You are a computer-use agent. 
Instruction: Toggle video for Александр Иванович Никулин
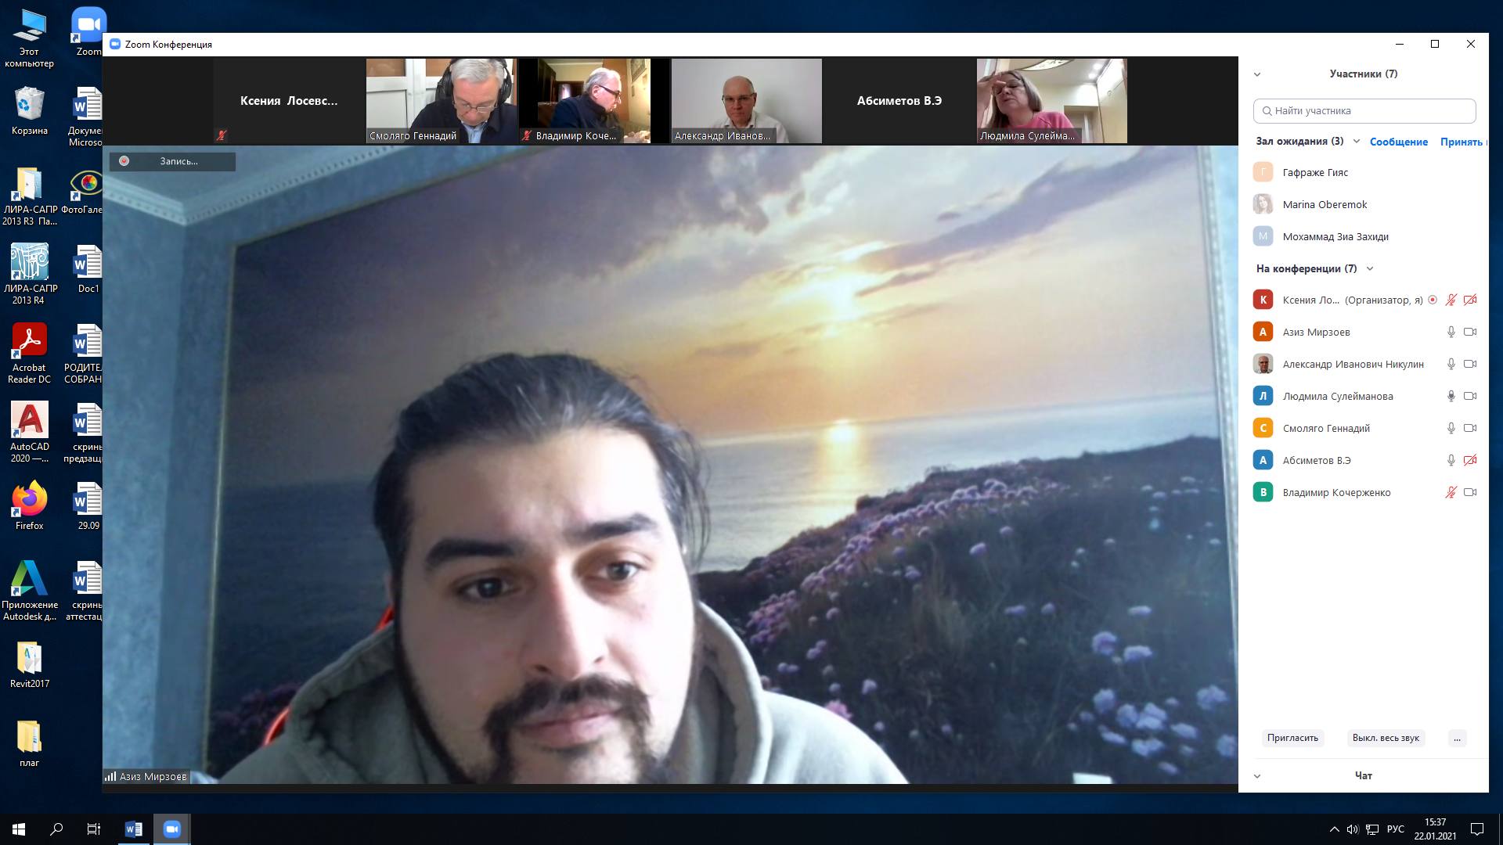coord(1470,364)
